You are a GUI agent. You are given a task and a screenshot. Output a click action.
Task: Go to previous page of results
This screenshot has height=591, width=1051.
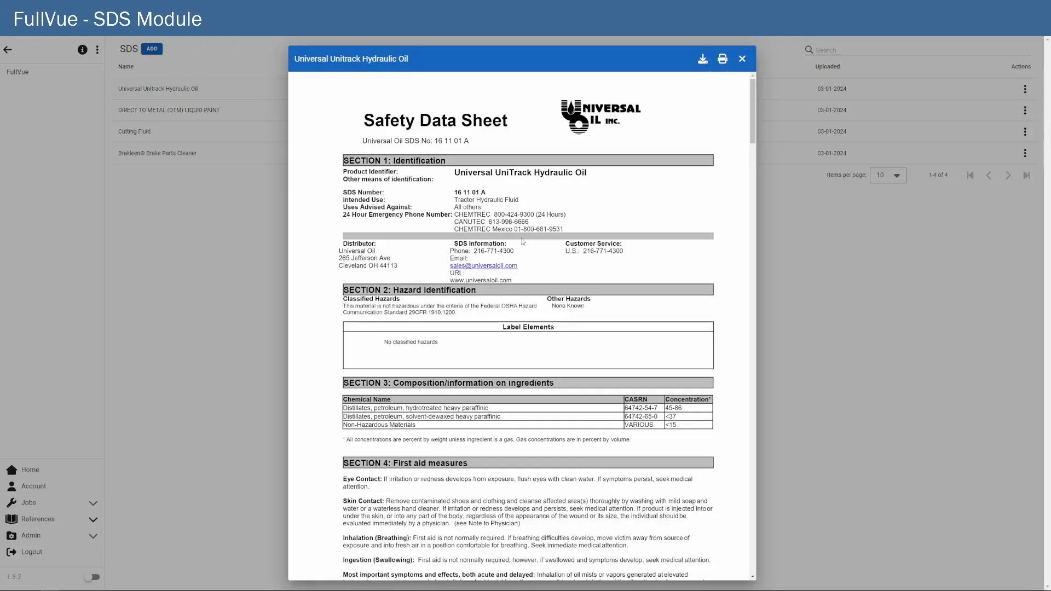pos(989,175)
